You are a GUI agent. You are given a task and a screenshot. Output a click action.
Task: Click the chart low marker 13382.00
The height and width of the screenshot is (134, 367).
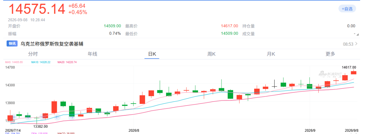tap(40, 126)
